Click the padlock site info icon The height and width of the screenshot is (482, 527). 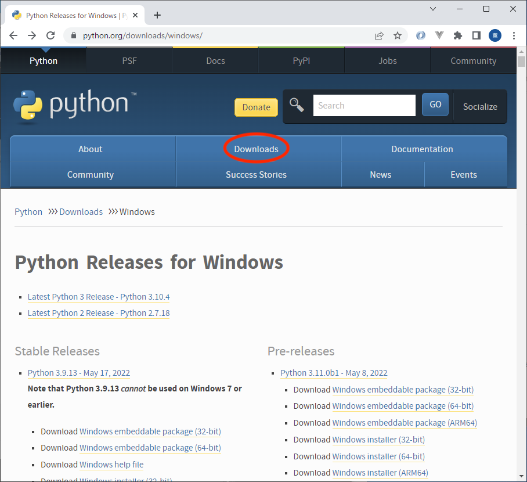[74, 35]
